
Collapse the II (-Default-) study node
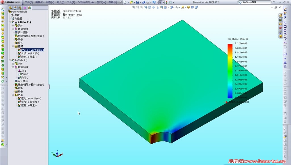tap(10, 60)
